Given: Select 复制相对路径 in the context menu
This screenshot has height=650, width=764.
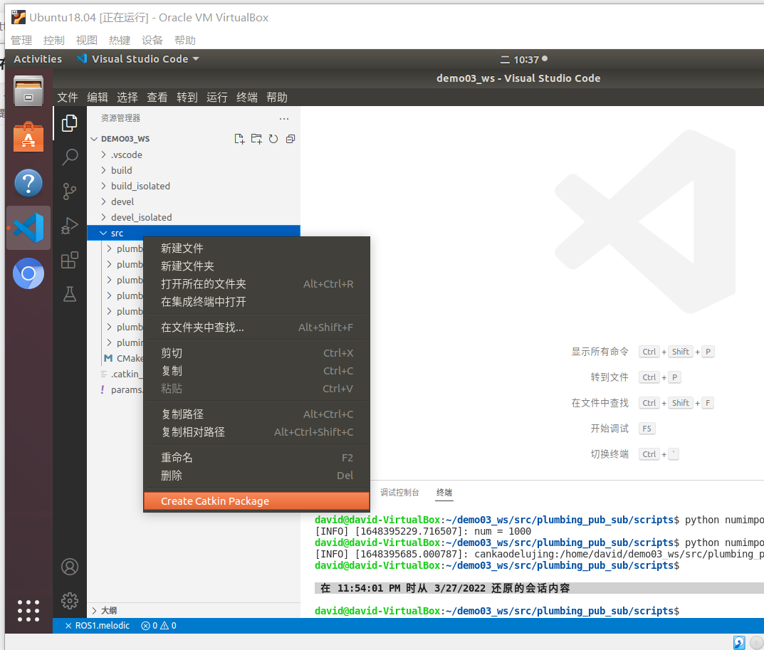Looking at the screenshot, I should point(257,432).
